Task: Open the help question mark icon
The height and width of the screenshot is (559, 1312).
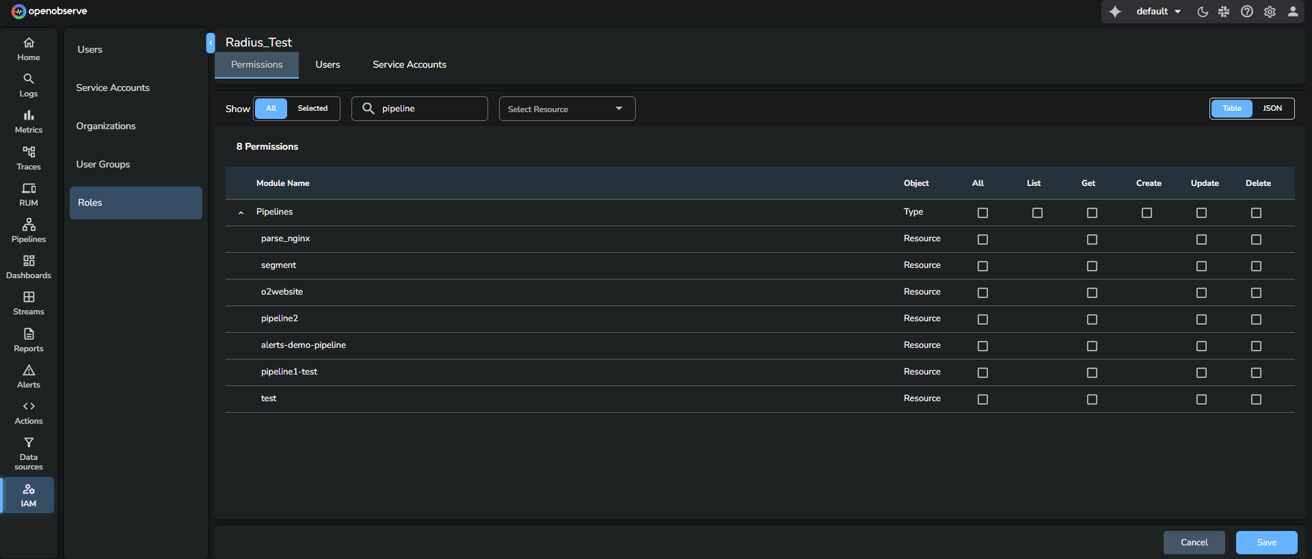Action: [x=1247, y=12]
